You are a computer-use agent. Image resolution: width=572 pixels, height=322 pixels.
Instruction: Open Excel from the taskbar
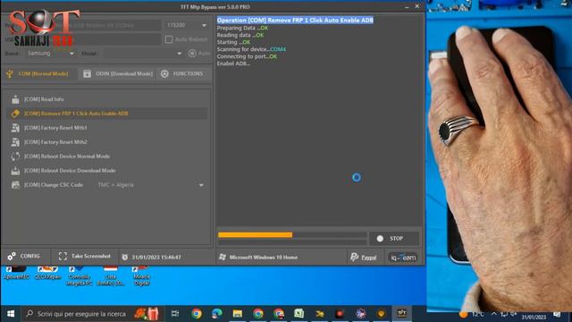coord(299,314)
